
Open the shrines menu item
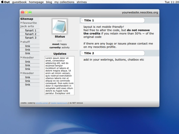tap(82, 2)
